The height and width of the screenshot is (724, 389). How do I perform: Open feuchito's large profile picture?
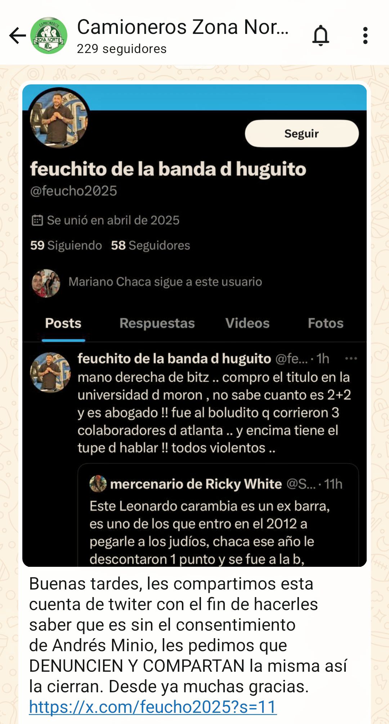pyautogui.click(x=59, y=118)
